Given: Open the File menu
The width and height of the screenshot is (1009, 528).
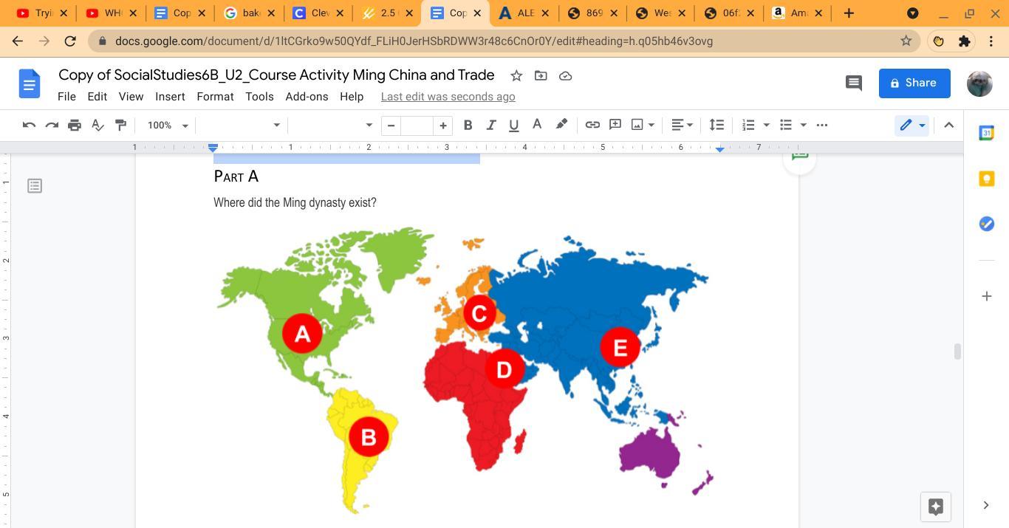Looking at the screenshot, I should 66,97.
